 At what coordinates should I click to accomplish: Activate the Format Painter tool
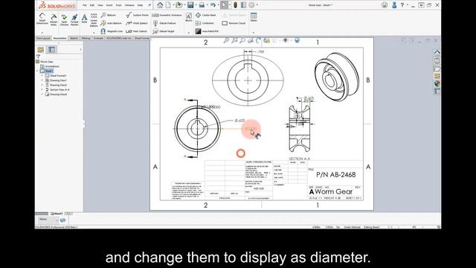[74, 19]
